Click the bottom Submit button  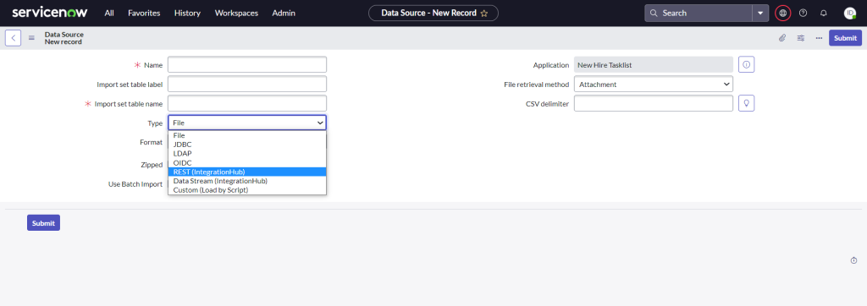coord(43,222)
